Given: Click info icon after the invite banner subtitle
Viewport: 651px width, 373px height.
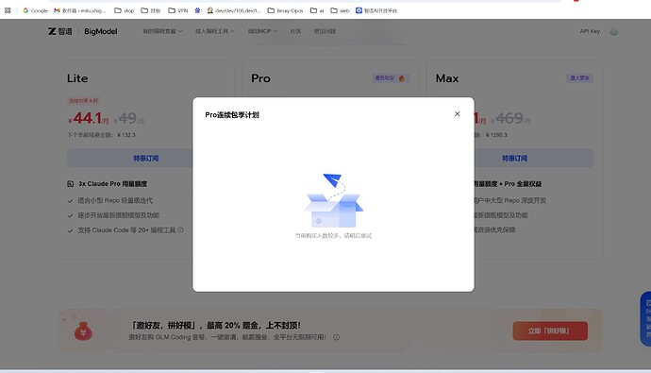Looking at the screenshot, I should (336, 337).
